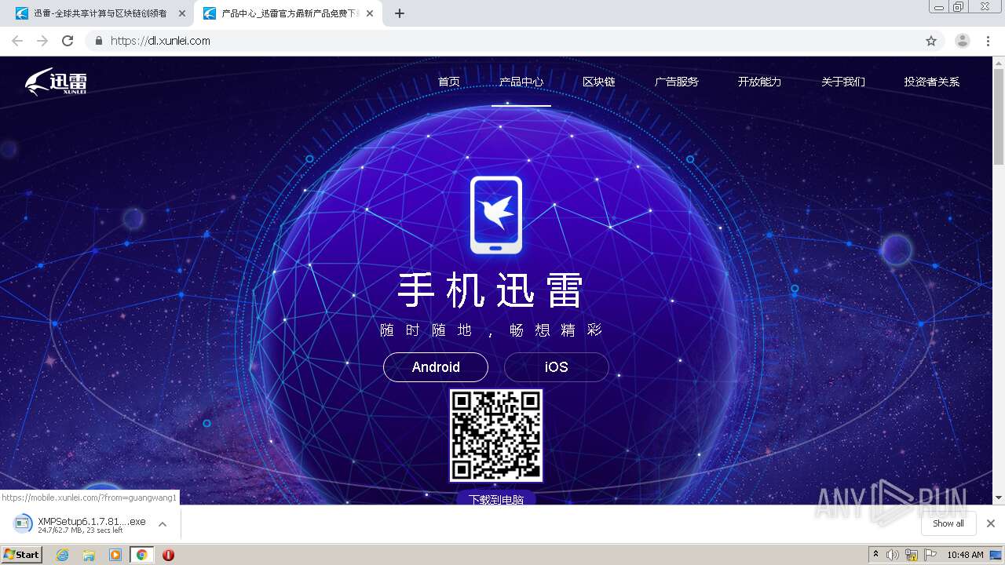Screen dimensions: 1005x565
Task: Click Show all downloads button
Action: 948,523
